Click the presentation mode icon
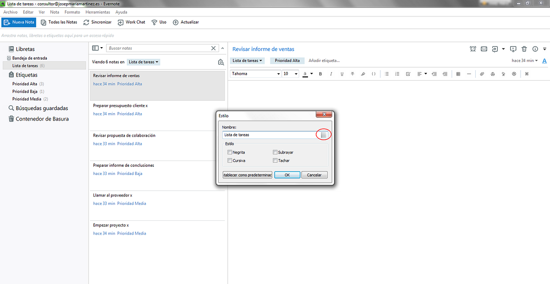The height and width of the screenshot is (284, 550). point(513,49)
